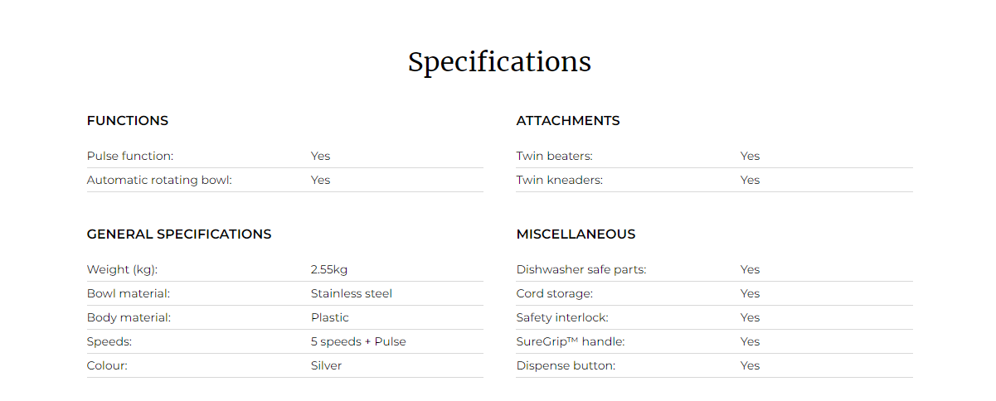Select the 'Twin beaters:' row label
Screen dimensions: 996x401
pyautogui.click(x=554, y=156)
